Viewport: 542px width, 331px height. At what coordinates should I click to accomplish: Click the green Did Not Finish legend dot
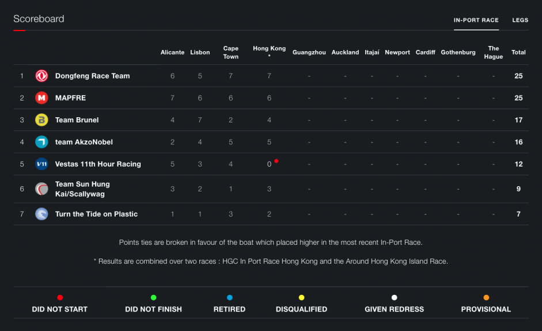[x=153, y=298]
